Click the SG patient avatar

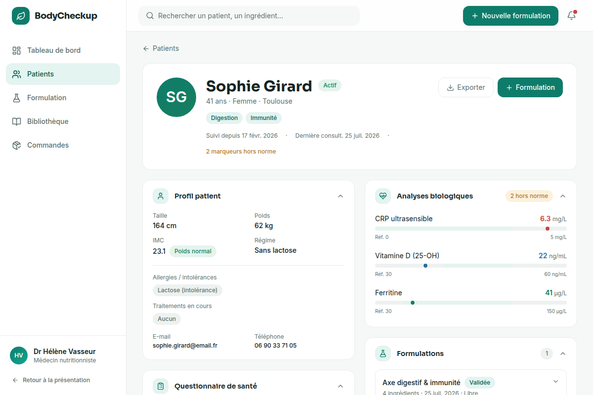click(176, 97)
